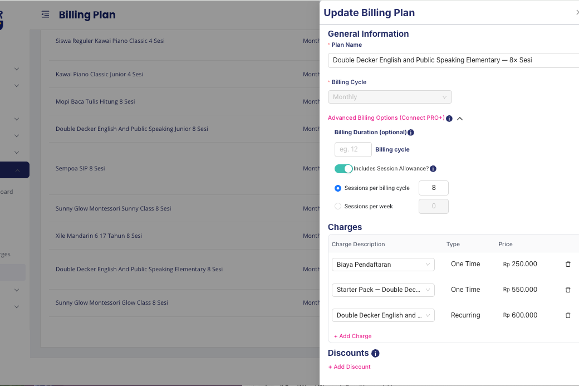Toggle the sidebar menu collapse icon
Image resolution: width=579 pixels, height=386 pixels.
[x=46, y=14]
